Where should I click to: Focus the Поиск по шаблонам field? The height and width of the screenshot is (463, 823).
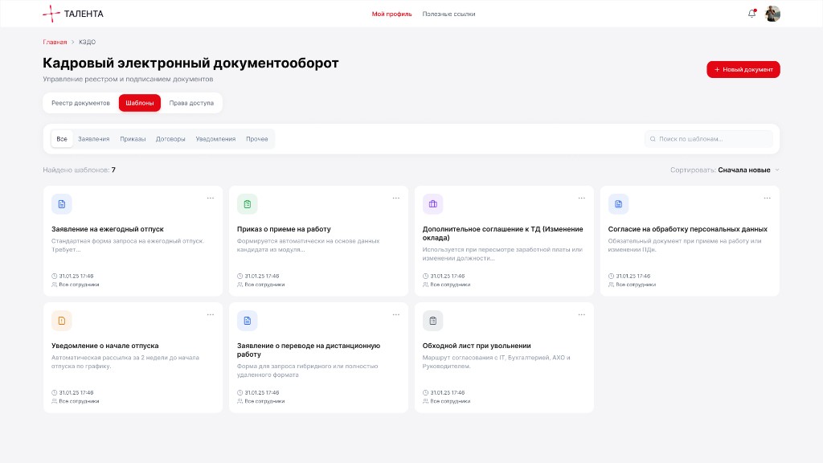click(x=709, y=139)
